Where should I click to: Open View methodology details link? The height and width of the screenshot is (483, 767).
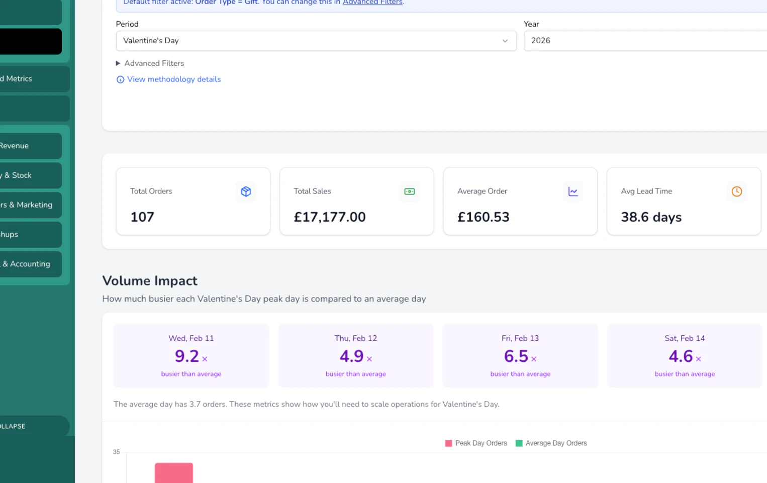(174, 79)
